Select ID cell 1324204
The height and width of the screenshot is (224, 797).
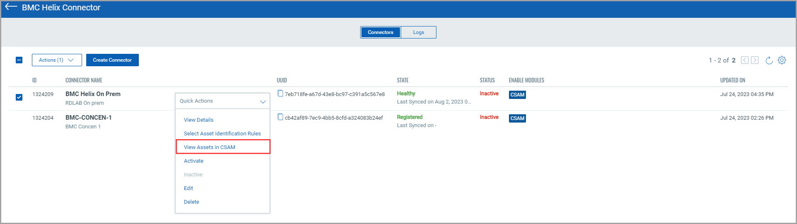coord(43,118)
